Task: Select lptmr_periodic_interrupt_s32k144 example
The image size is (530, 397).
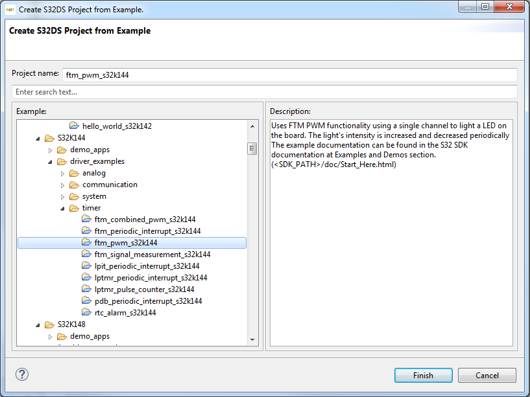Action: pyautogui.click(x=151, y=278)
